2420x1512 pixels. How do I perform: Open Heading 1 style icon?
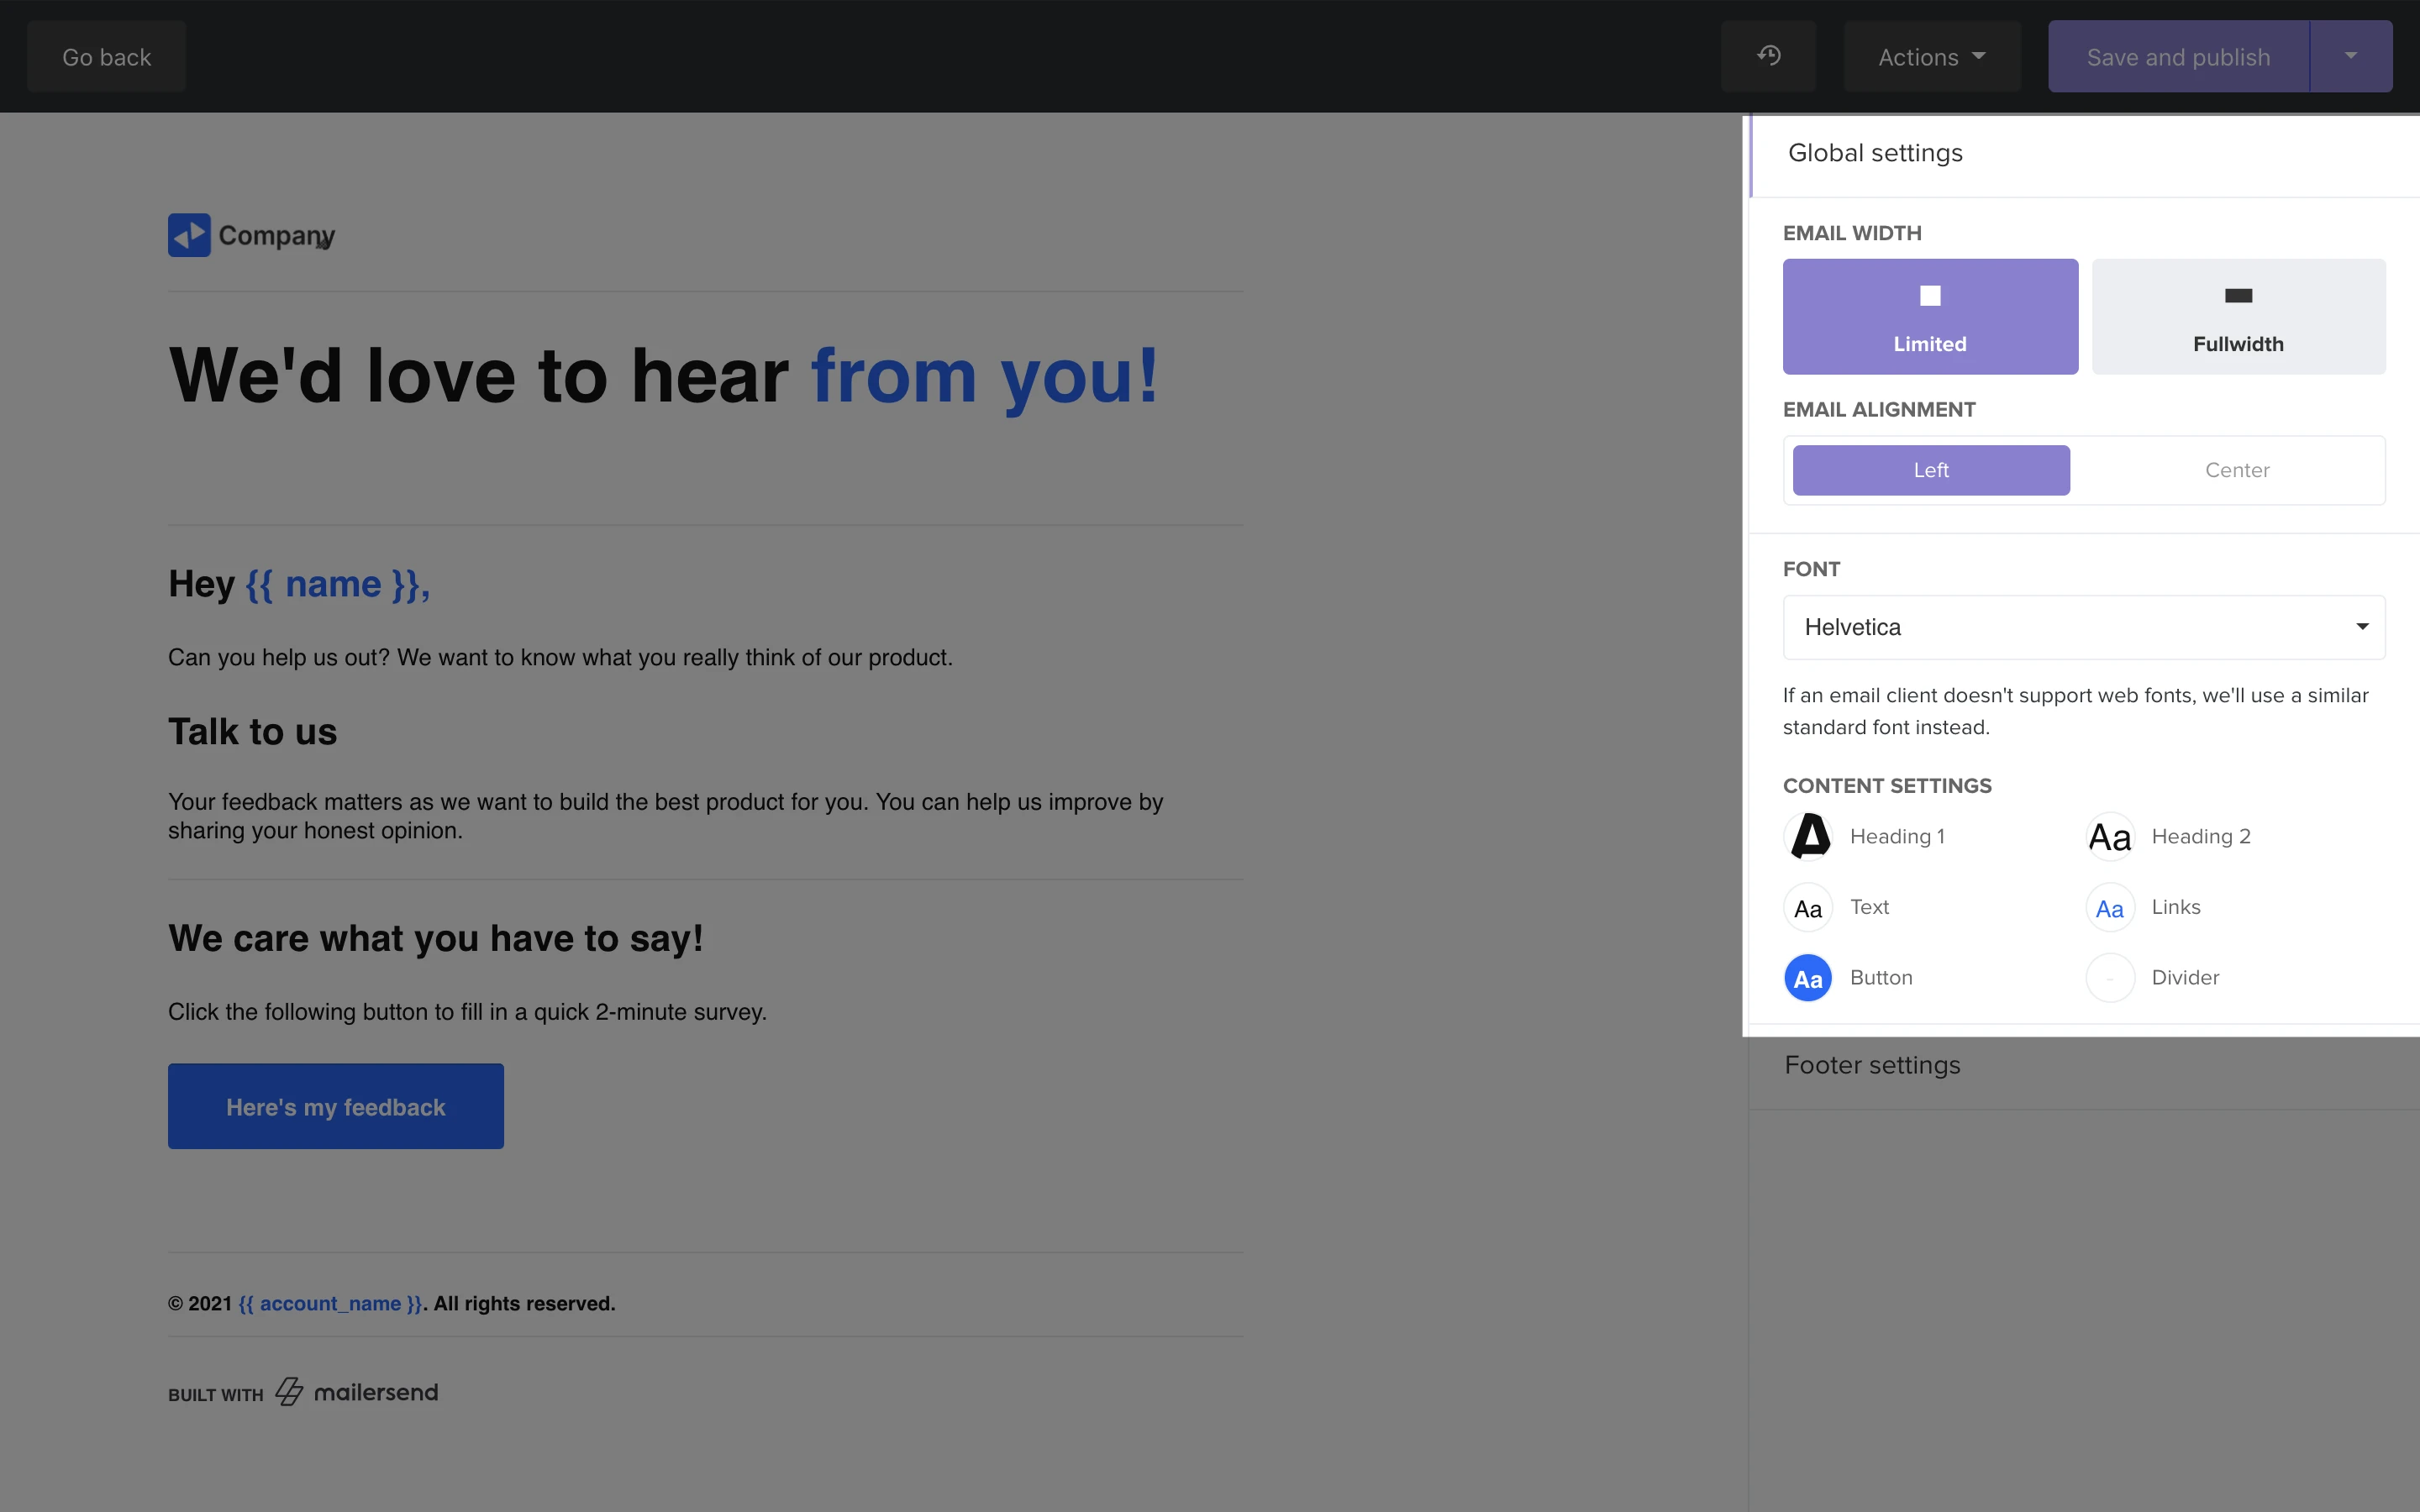pos(1809,836)
